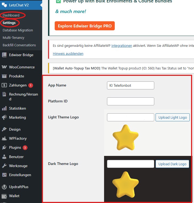This screenshot has width=194, height=203.
Task: Click the Edwiser Bridge book icon
Action: pos(4,55)
